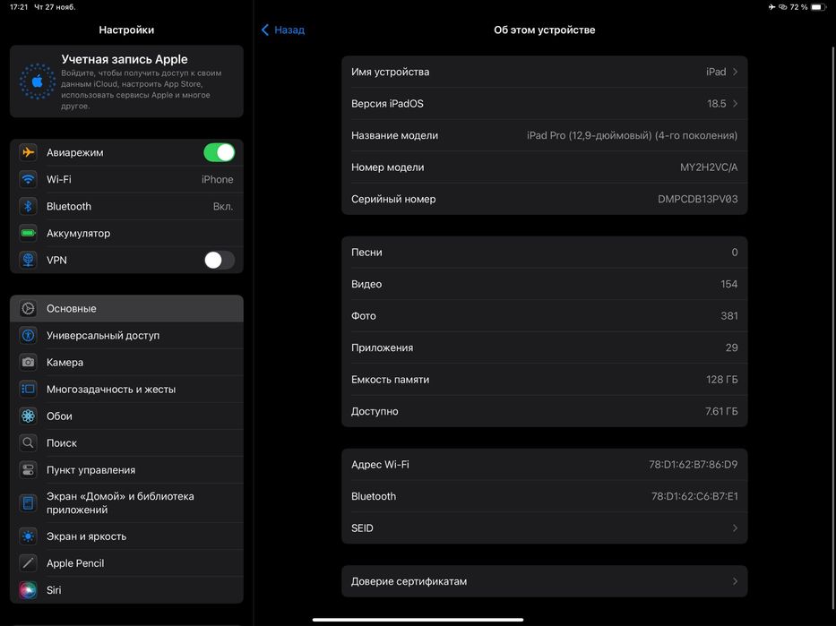Tap the airplane icon in status bar

(771, 7)
